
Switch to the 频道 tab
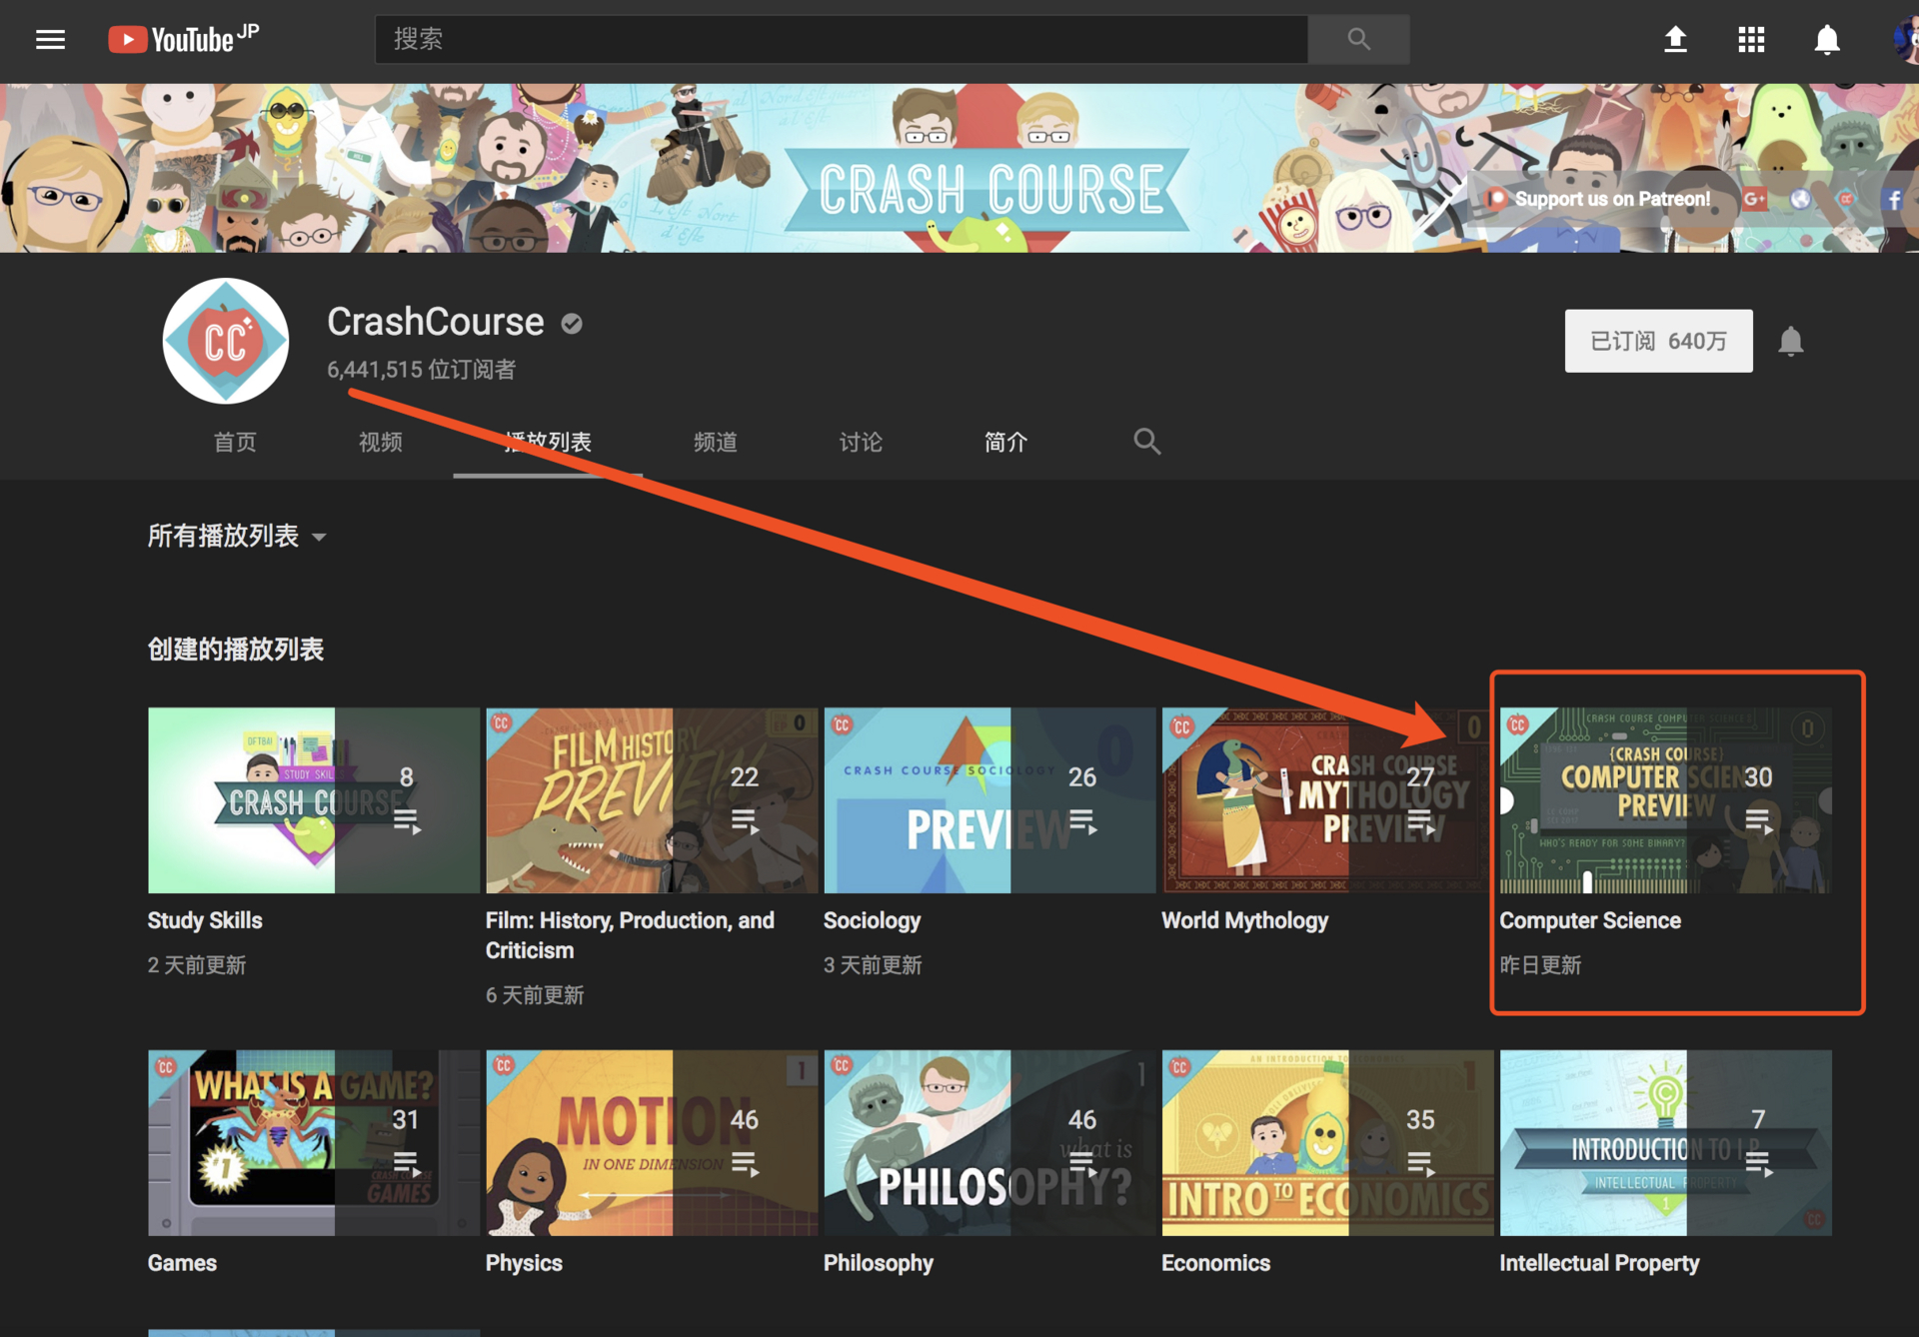716,442
